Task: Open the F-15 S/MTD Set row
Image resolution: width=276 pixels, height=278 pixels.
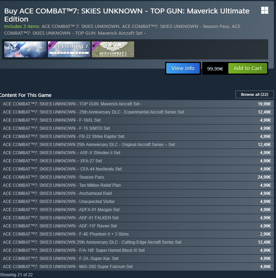Action: click(137, 128)
